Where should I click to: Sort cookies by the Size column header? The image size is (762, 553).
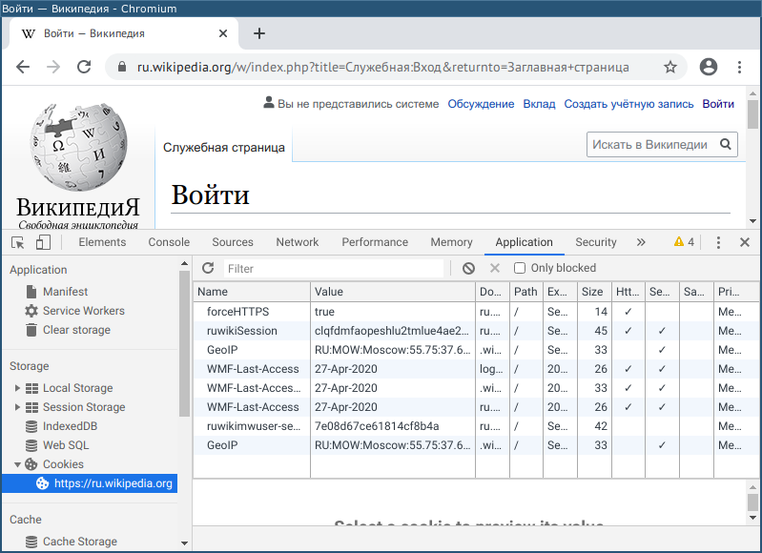[594, 292]
